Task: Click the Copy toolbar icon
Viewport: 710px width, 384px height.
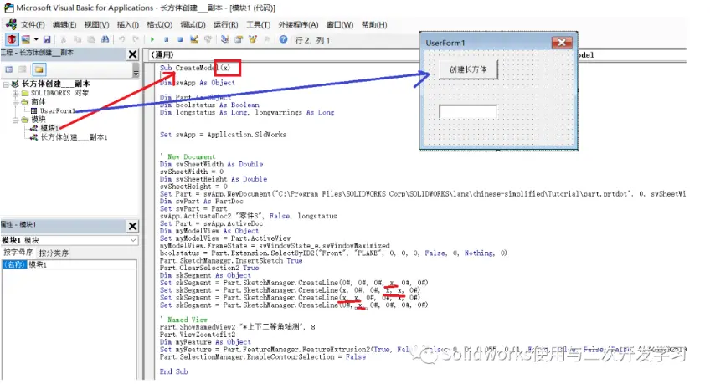Action: click(x=77, y=39)
